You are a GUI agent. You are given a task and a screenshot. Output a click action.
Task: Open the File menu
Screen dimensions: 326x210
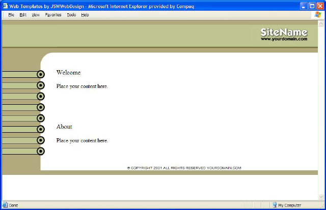[x=11, y=15]
